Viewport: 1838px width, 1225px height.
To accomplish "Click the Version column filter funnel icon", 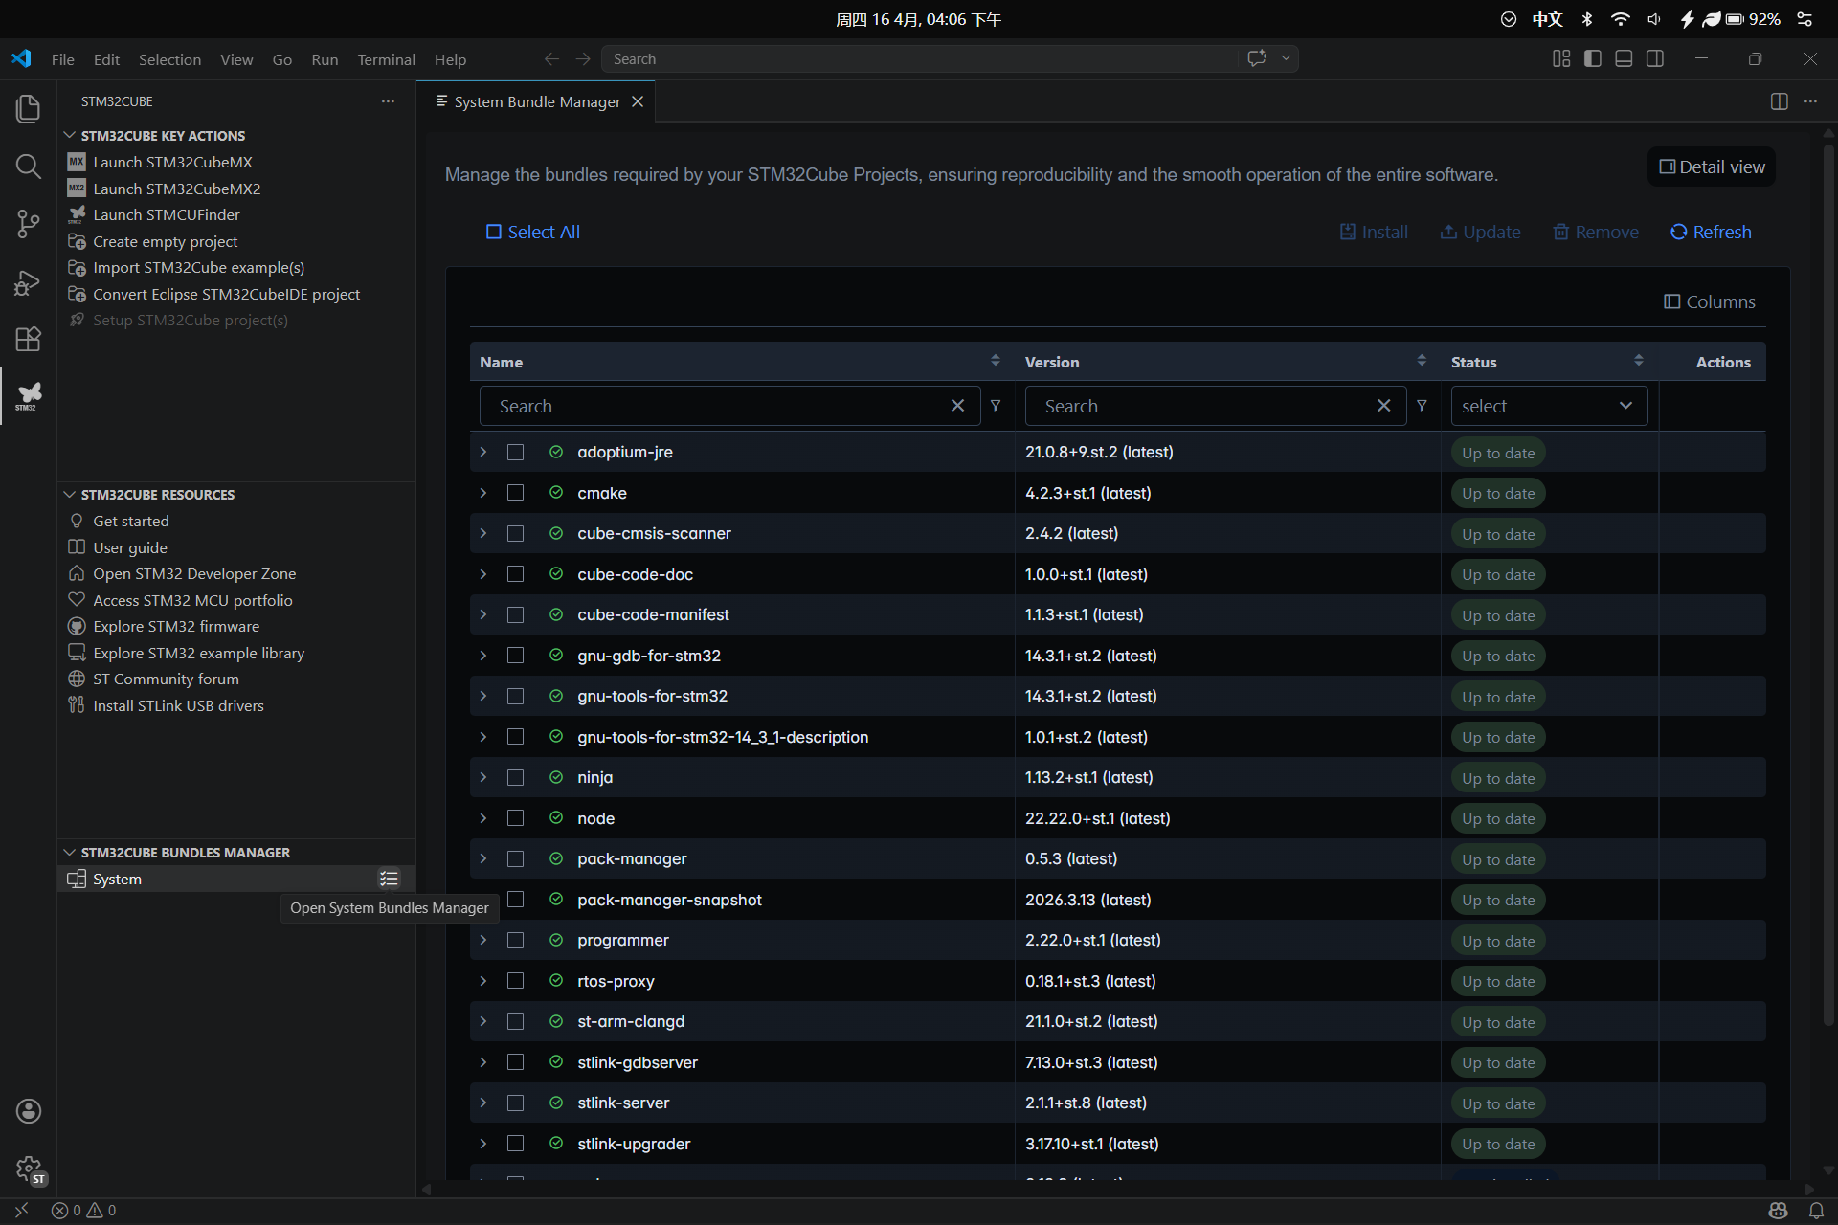I will pos(1422,406).
